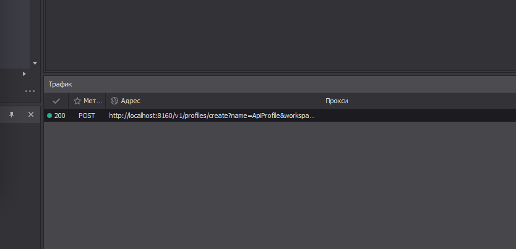Screen dimensions: 516x249
Task: Select the localhost:8160 profiles/create URL
Action: 212,116
